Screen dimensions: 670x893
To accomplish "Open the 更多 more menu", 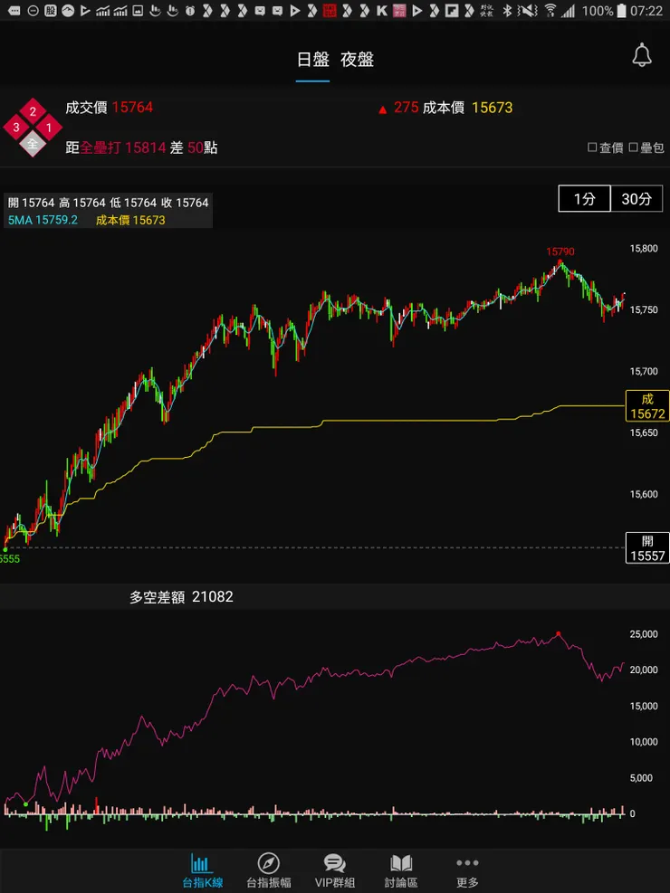I will pos(467,871).
